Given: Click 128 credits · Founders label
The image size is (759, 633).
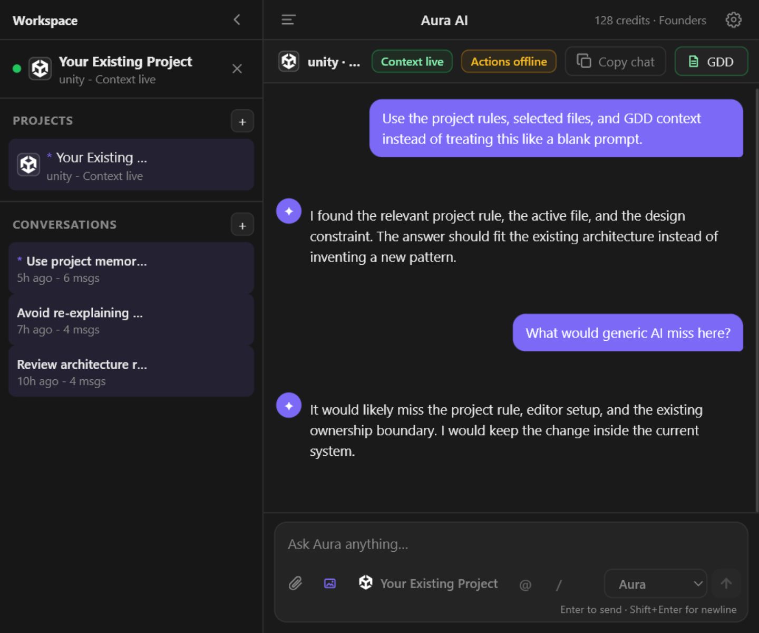Looking at the screenshot, I should [650, 20].
